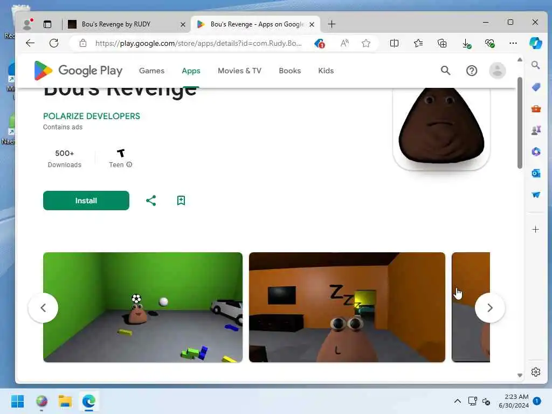Screen dimensions: 552x414
Task: Open sidebar Shopping tag icon
Action: [x=536, y=87]
